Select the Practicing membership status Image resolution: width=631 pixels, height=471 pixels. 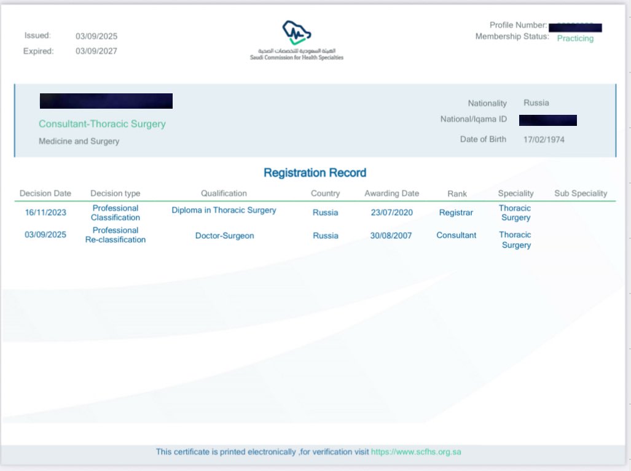point(575,38)
